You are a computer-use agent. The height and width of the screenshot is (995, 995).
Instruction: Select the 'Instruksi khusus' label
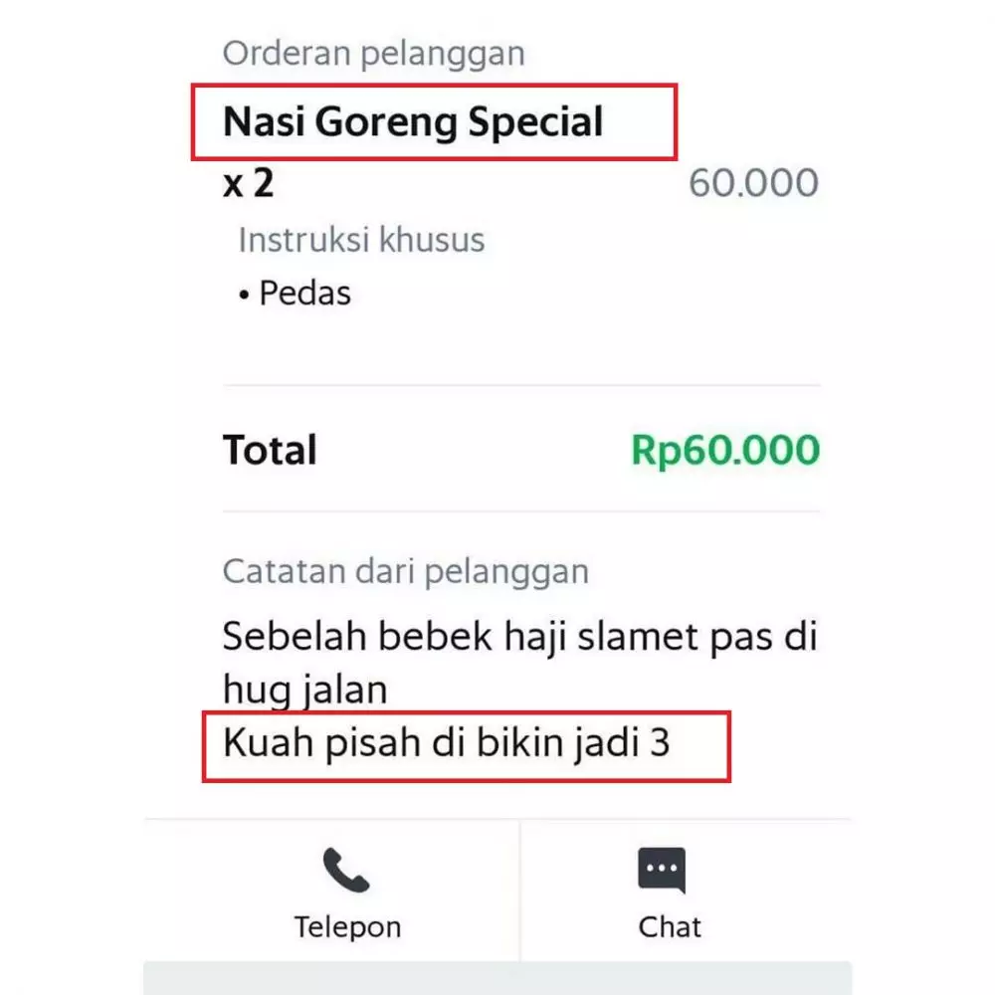(360, 240)
